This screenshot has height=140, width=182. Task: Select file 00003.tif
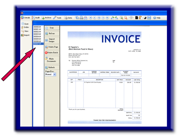(37, 34)
